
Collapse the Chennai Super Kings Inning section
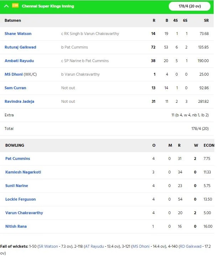coord(6,6)
